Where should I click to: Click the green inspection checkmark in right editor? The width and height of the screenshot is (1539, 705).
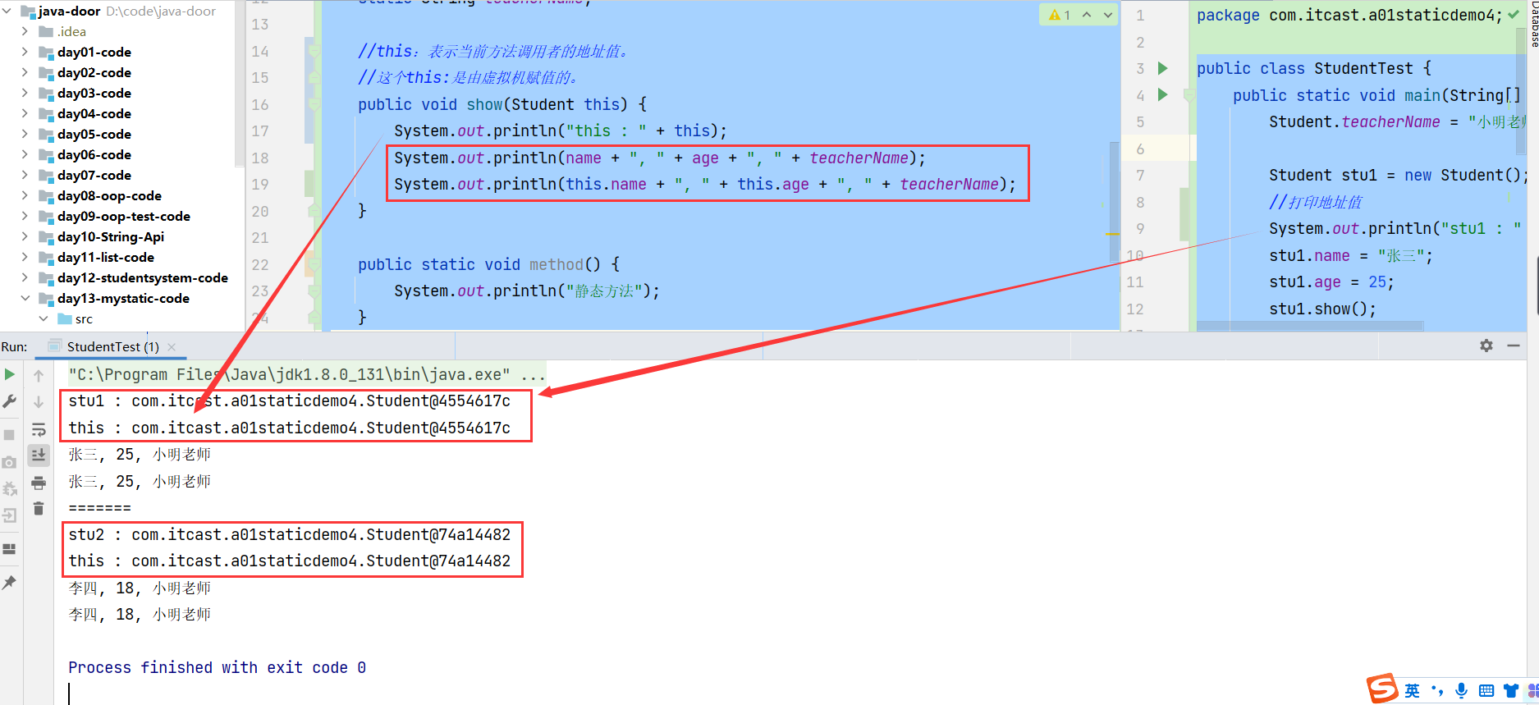(1514, 14)
